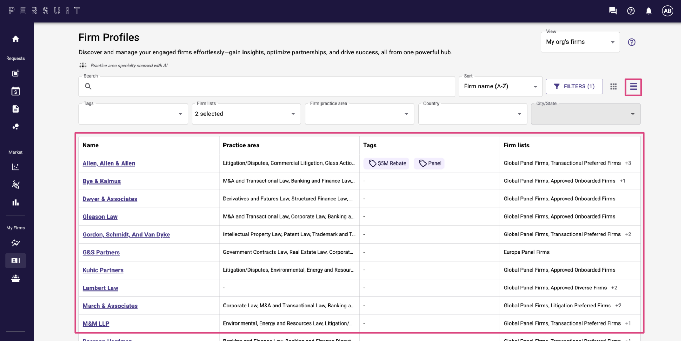Focus the Search input field
681x341 pixels.
pos(267,86)
